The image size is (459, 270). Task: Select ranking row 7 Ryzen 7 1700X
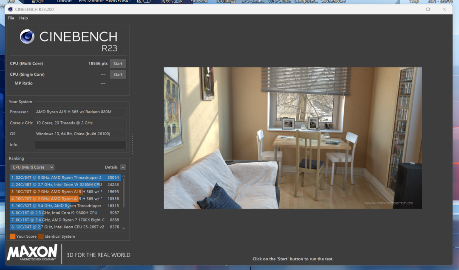click(65, 219)
